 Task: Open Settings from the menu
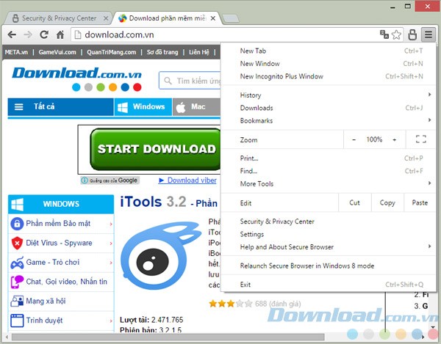pyautogui.click(x=329, y=234)
